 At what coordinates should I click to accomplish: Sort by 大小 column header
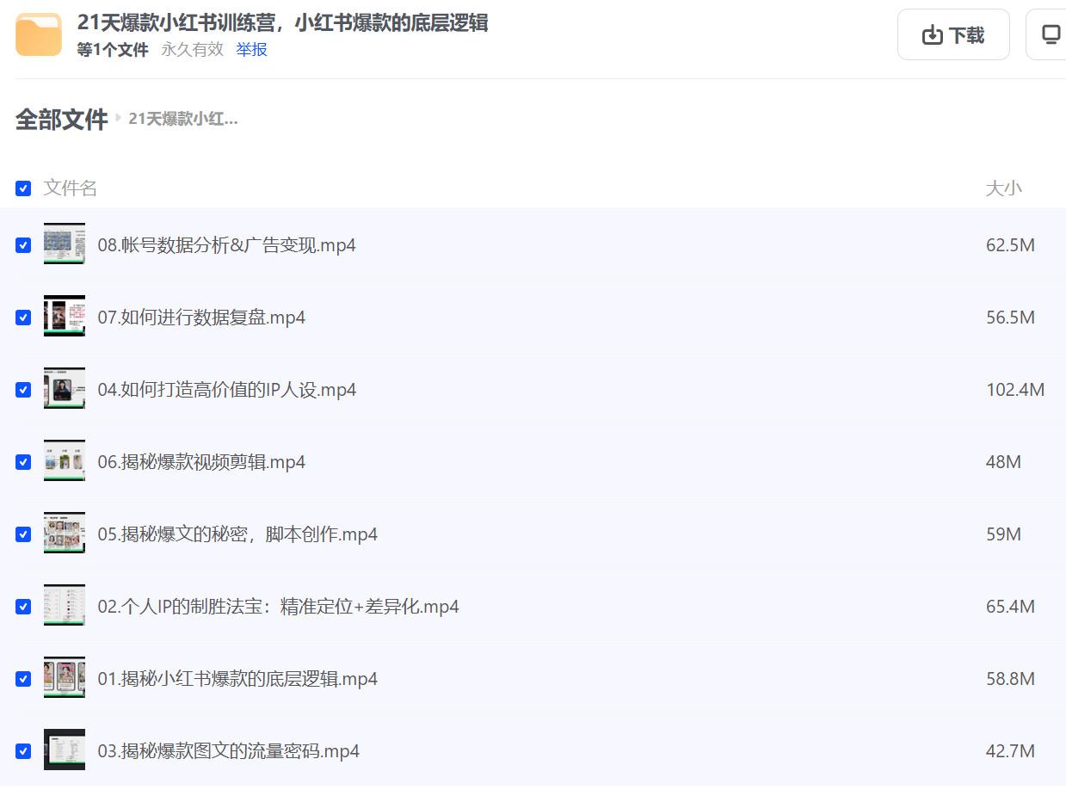(x=1003, y=188)
